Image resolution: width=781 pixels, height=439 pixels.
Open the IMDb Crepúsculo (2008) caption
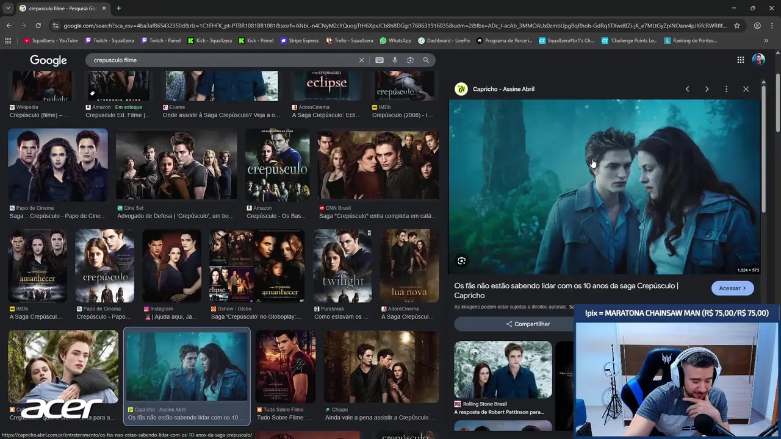[x=404, y=115]
